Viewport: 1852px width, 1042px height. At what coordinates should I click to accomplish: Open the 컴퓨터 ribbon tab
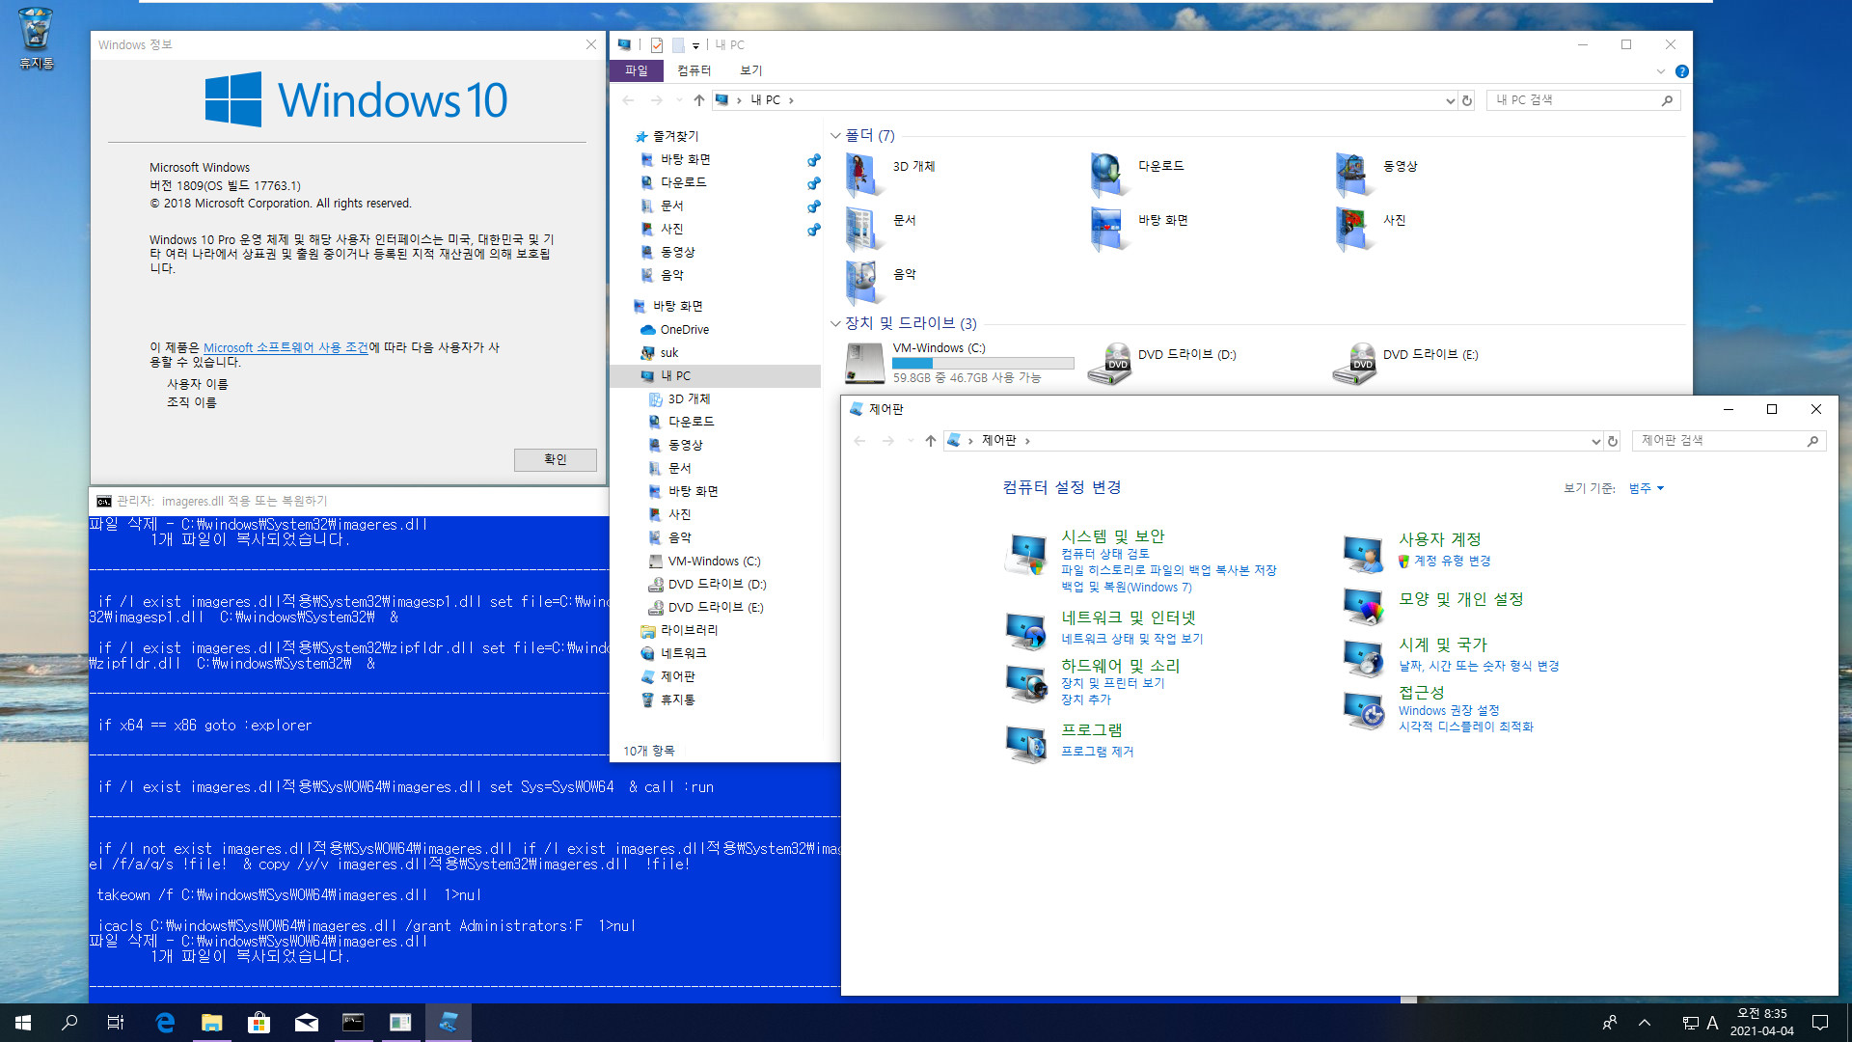pos(694,70)
